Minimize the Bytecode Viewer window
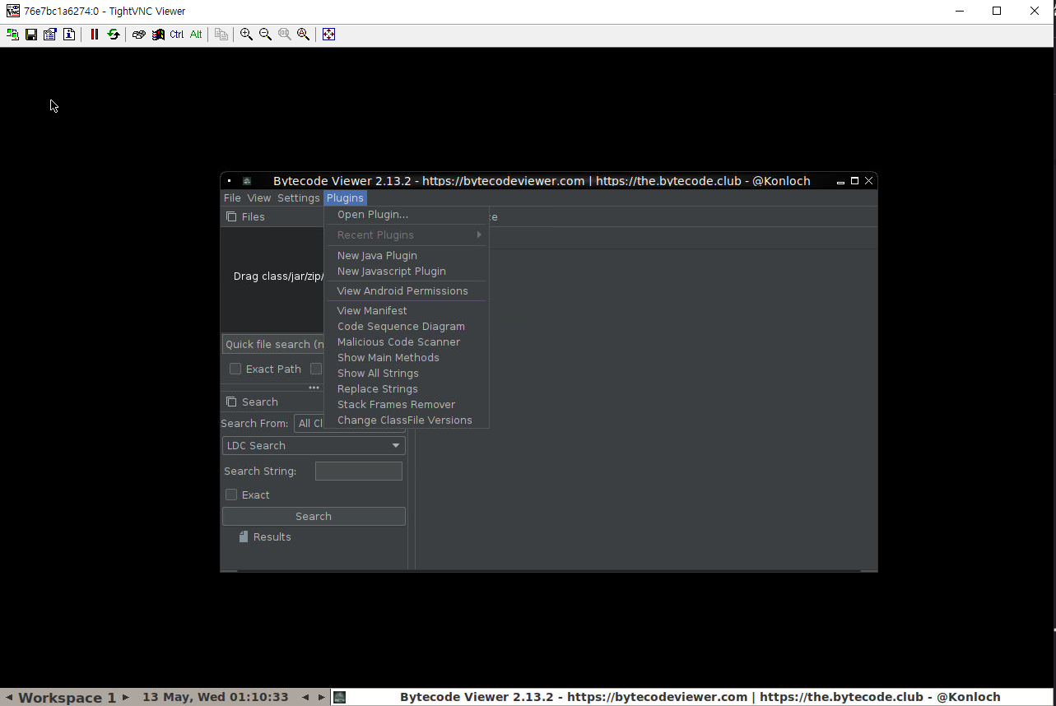Screen dimensions: 1056x706 [x=840, y=181]
